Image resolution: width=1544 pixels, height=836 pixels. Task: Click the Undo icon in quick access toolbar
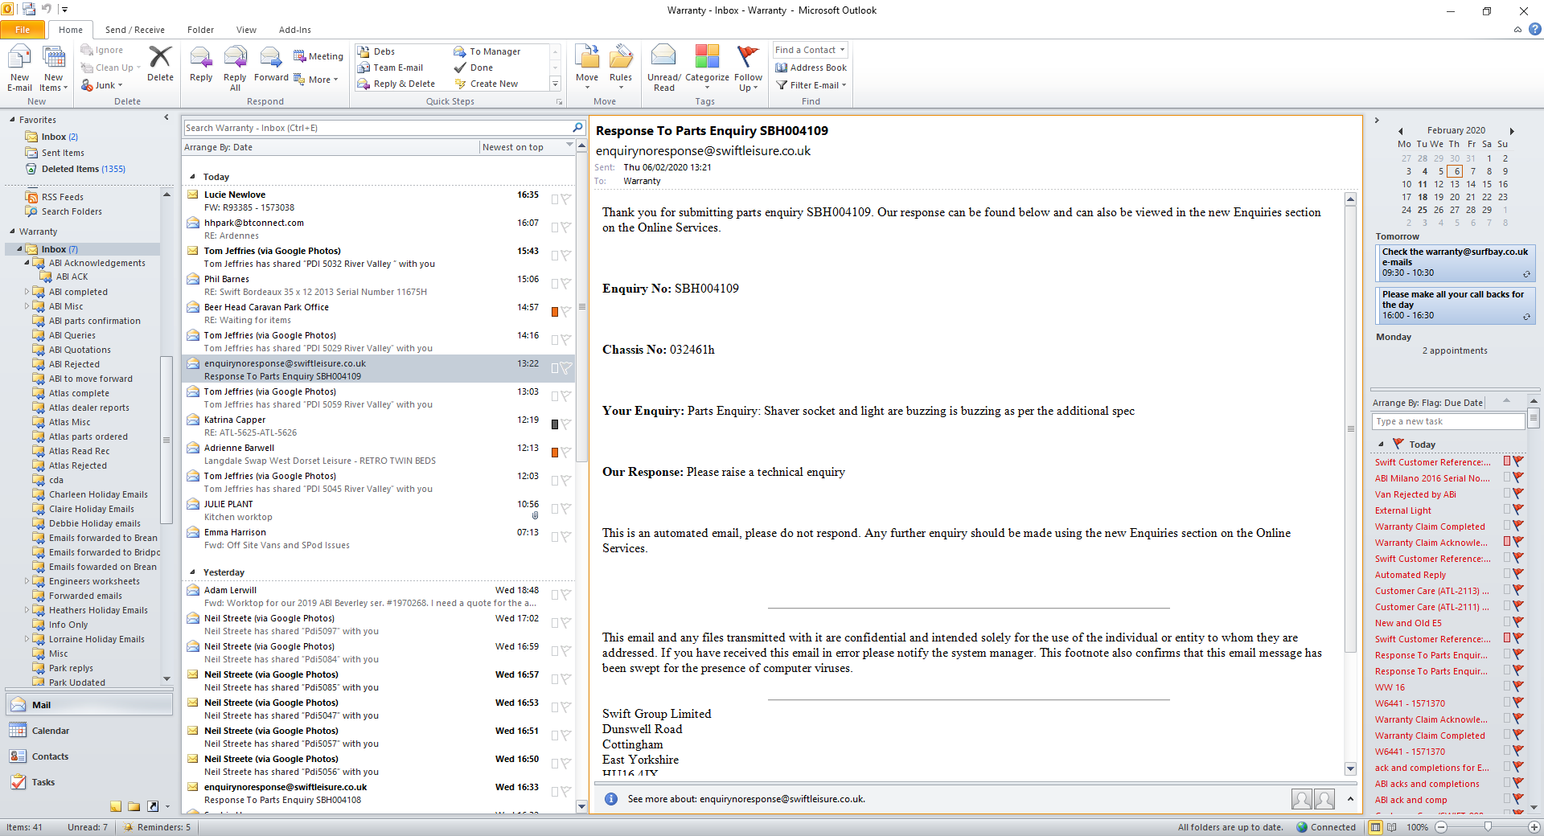pos(47,10)
